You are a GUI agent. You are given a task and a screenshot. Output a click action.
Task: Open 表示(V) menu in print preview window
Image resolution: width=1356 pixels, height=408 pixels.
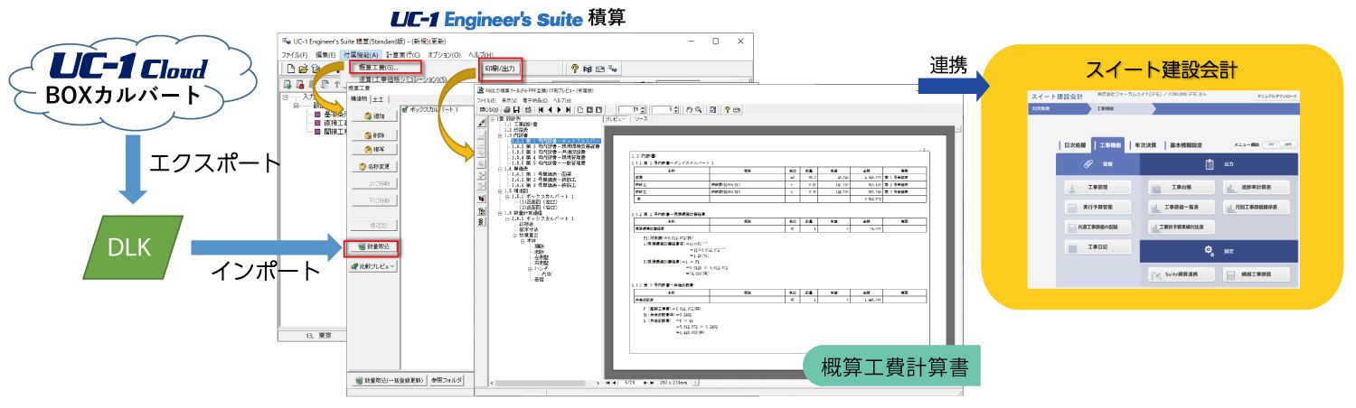(x=511, y=99)
